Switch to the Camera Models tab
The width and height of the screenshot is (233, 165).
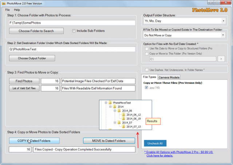point(169,77)
